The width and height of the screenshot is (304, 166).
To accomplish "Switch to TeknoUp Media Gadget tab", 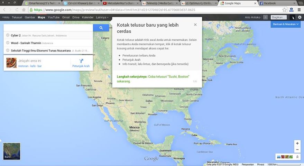I will (160, 3).
